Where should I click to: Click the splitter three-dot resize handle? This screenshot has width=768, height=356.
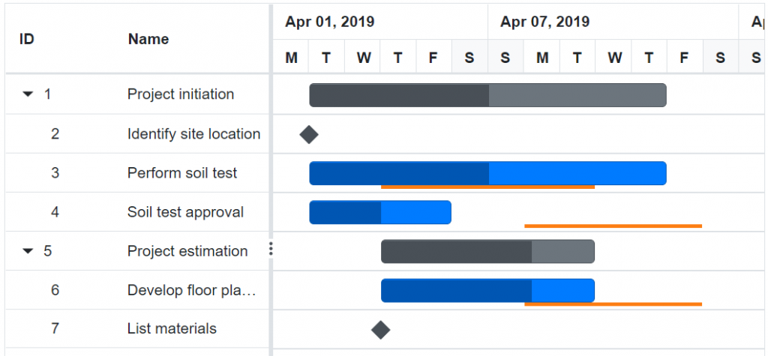point(271,250)
